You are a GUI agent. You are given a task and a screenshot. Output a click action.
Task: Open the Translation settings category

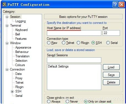(23, 56)
